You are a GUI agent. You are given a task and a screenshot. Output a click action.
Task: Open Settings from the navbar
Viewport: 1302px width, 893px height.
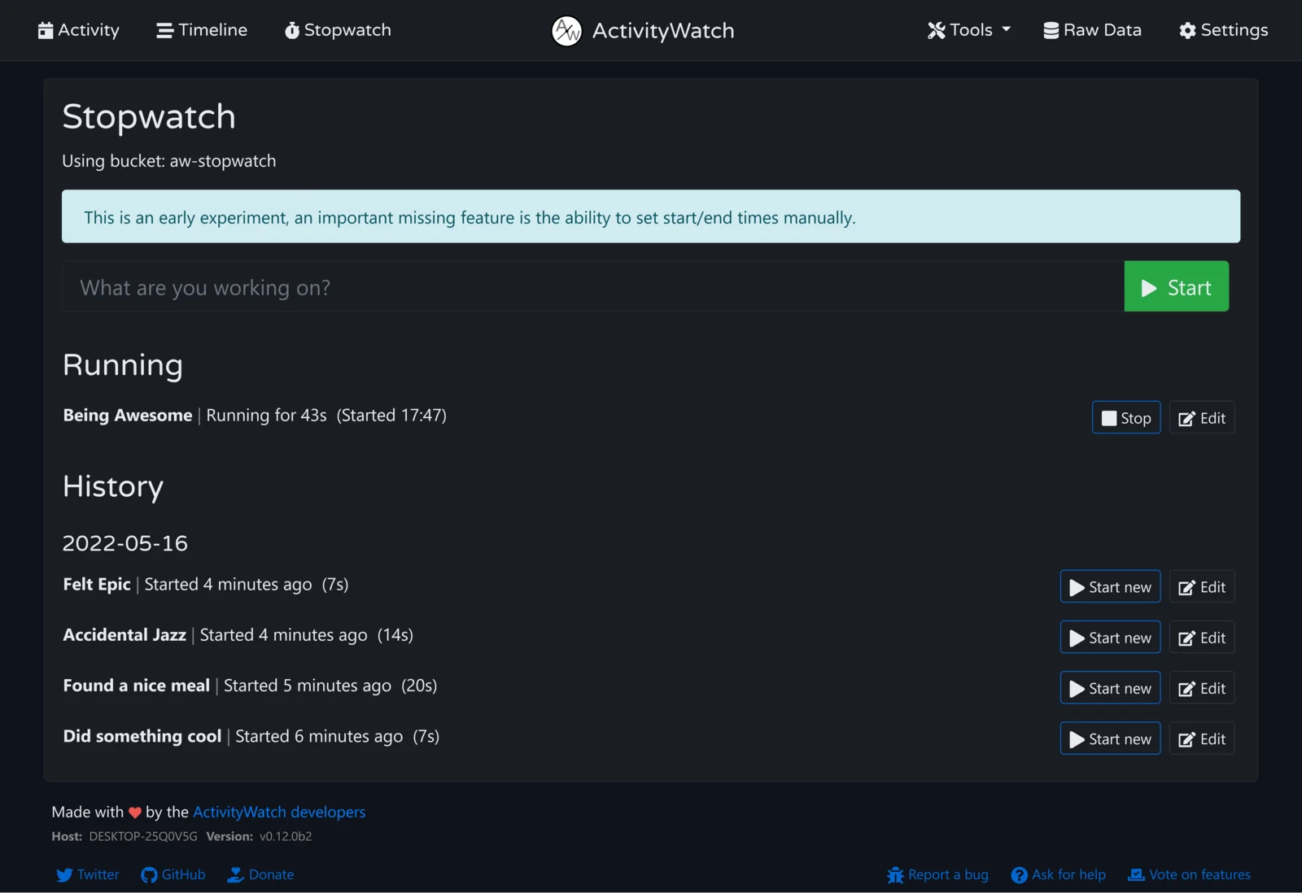coord(1223,30)
